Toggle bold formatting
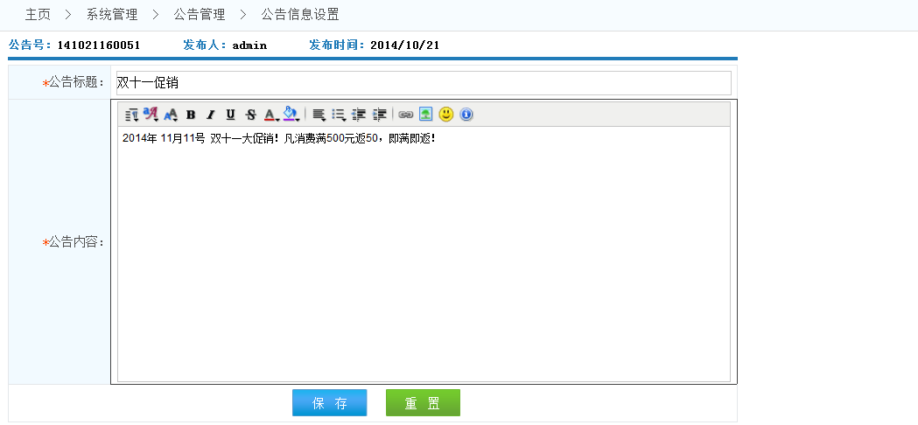The image size is (918, 425). (x=191, y=115)
